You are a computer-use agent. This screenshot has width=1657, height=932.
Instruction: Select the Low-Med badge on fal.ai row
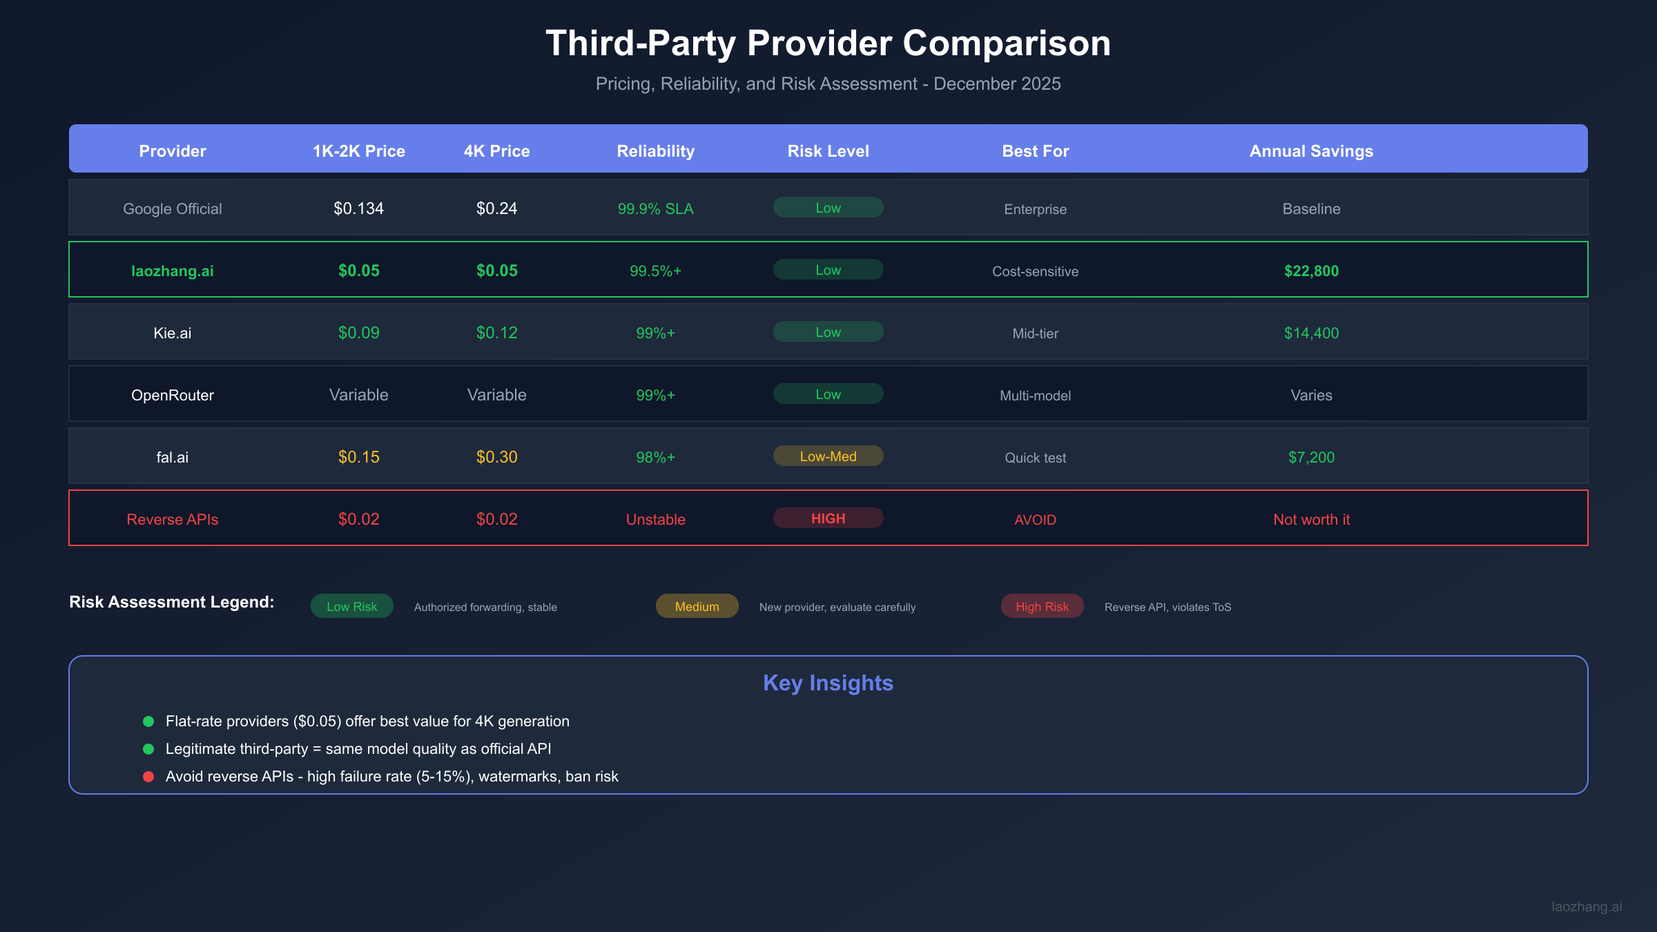coord(828,456)
